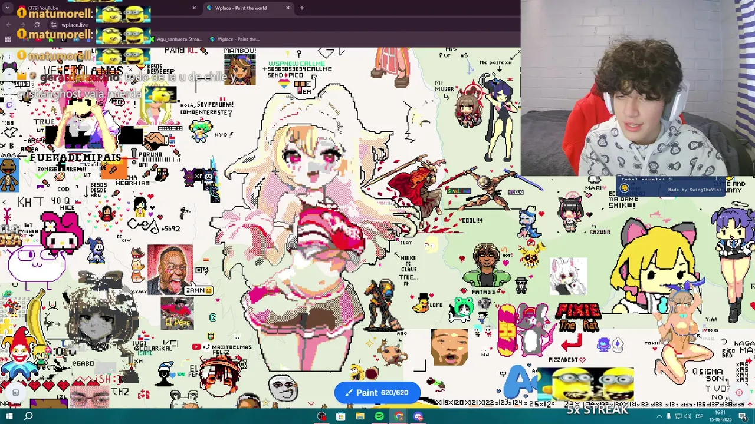The height and width of the screenshot is (424, 755).
Task: Open Microsoft Store from the taskbar
Action: pyautogui.click(x=341, y=416)
